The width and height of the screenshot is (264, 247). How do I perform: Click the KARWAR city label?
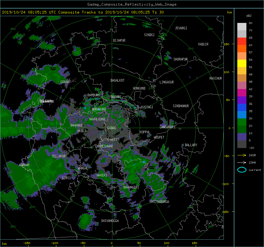click(x=24, y=165)
